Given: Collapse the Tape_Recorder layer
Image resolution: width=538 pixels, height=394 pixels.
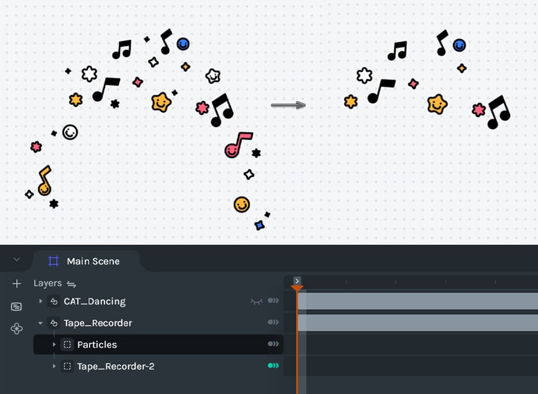Looking at the screenshot, I should tap(41, 323).
